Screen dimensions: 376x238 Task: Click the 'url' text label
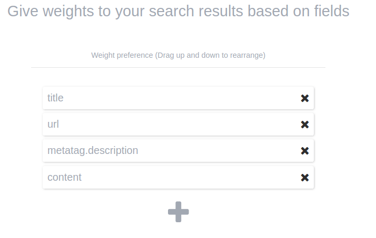(53, 125)
